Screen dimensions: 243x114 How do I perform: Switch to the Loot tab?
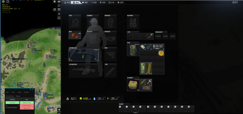click(x=13, y=92)
